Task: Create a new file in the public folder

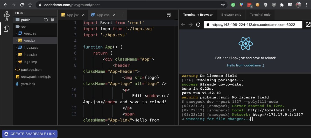Action: click(x=46, y=20)
